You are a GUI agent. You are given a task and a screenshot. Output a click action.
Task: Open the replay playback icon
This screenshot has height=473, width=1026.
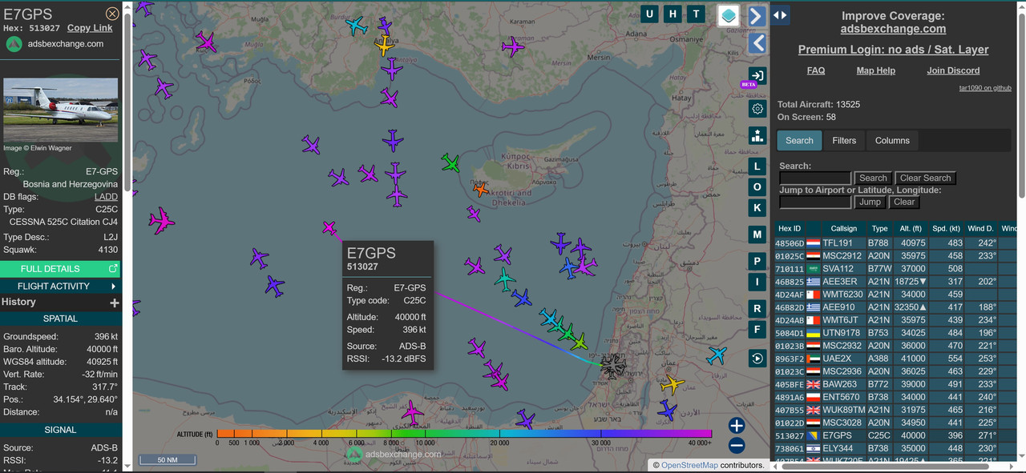click(x=757, y=359)
